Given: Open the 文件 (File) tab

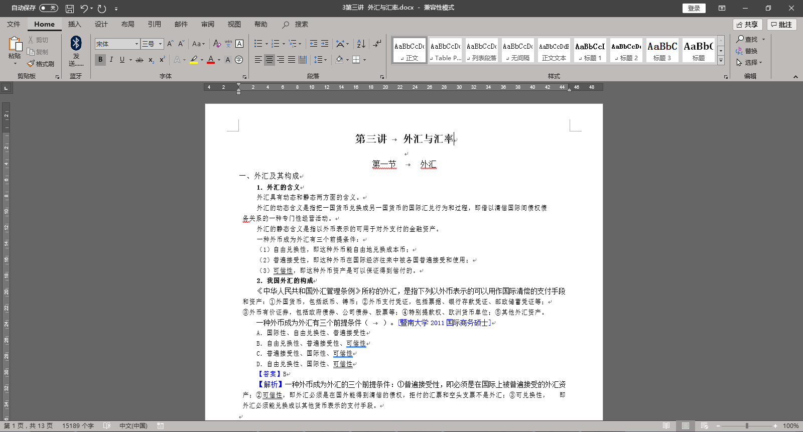Looking at the screenshot, I should (14, 24).
